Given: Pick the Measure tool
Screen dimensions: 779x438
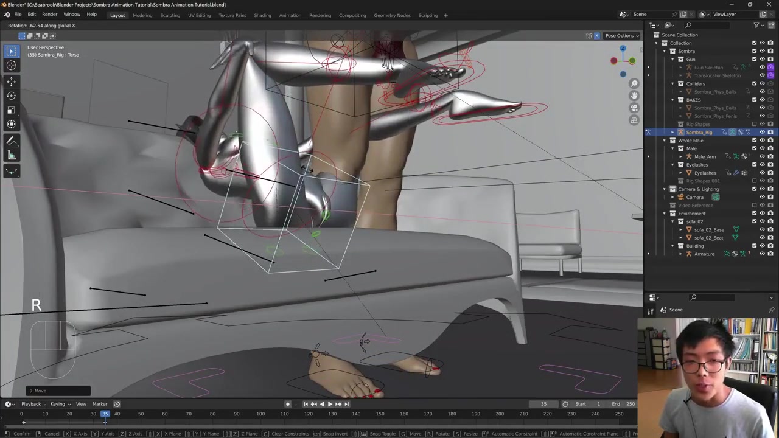Looking at the screenshot, I should [11, 155].
